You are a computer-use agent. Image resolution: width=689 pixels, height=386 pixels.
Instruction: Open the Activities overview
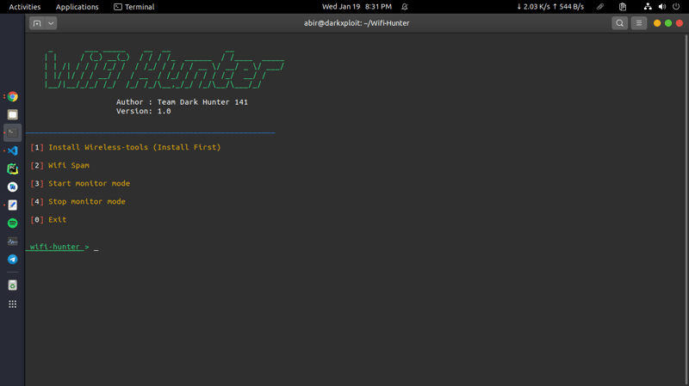24,7
